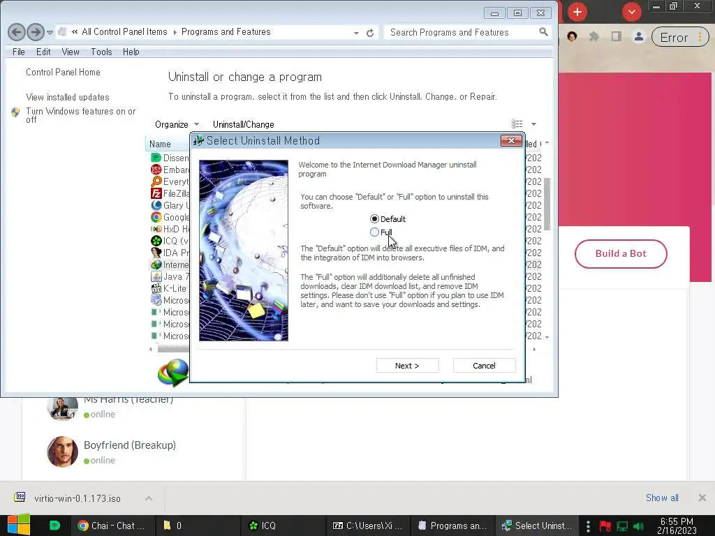Open the File menu
715x536 pixels.
pyautogui.click(x=19, y=52)
